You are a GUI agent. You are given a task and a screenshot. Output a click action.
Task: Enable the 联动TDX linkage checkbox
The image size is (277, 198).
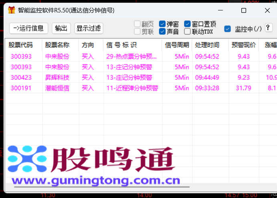187,32
